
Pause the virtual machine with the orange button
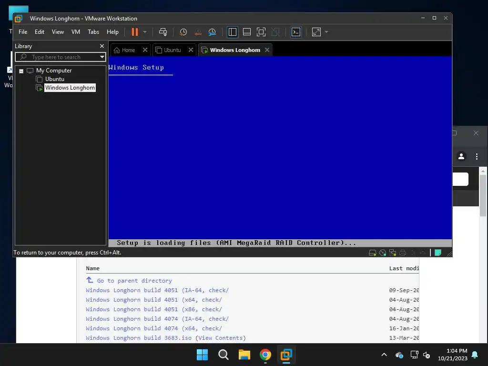[134, 32]
